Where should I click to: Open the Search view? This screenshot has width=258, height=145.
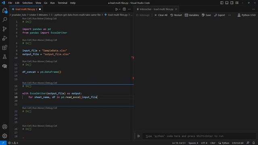[x=4, y=20]
